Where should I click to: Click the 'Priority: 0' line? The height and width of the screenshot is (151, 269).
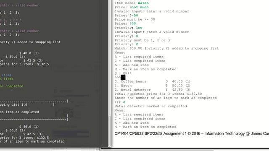[x=126, y=36]
